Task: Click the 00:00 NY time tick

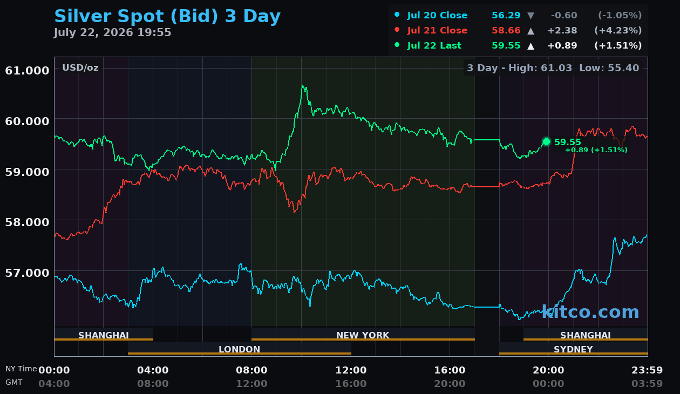Action: pos(54,370)
